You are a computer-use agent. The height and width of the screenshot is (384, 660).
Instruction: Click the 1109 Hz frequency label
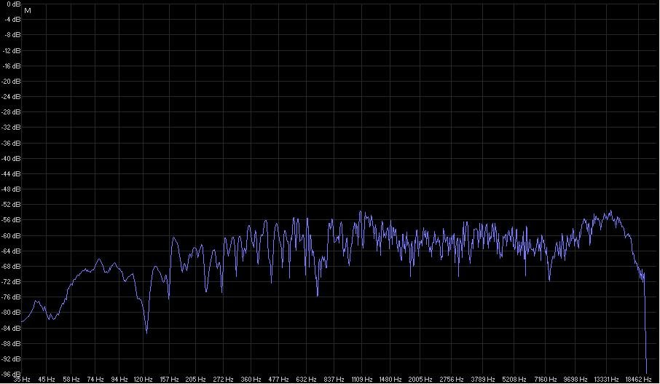(x=361, y=380)
